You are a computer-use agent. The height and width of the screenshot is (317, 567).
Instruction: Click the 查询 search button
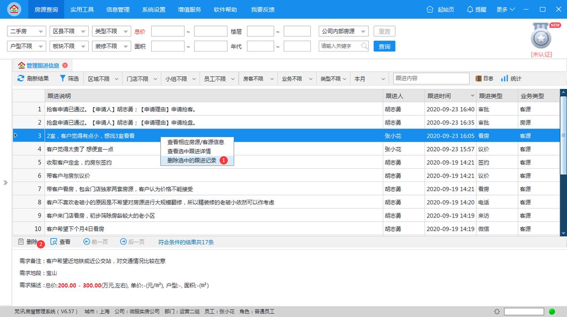coord(384,46)
